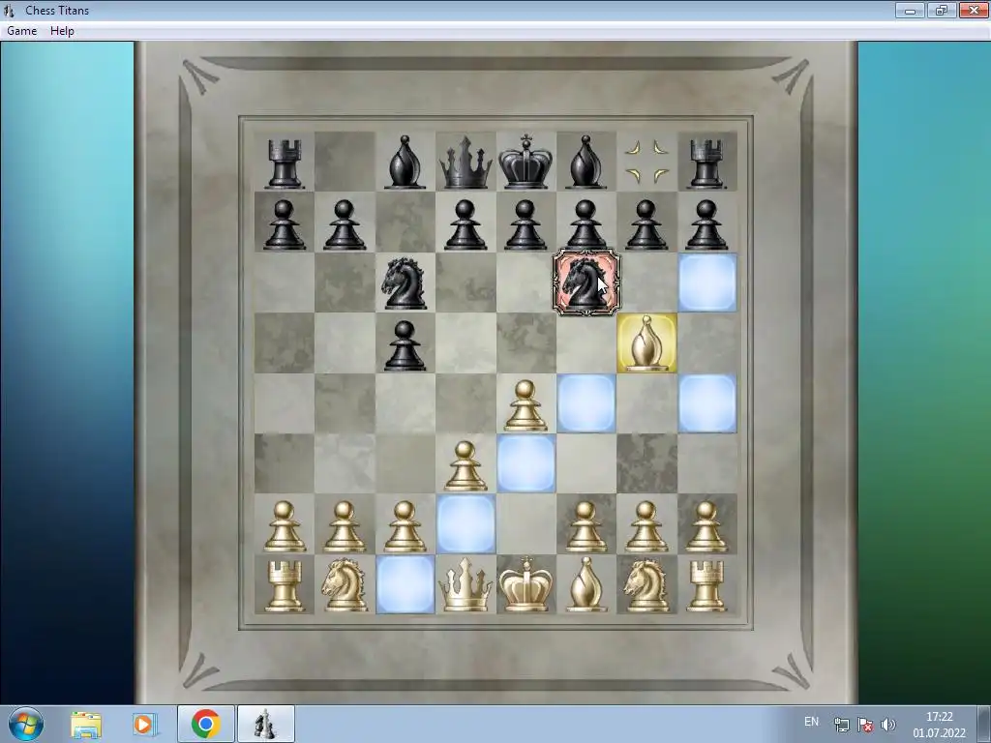Switch to Google Chrome in the taskbar
991x743 pixels.
(206, 724)
